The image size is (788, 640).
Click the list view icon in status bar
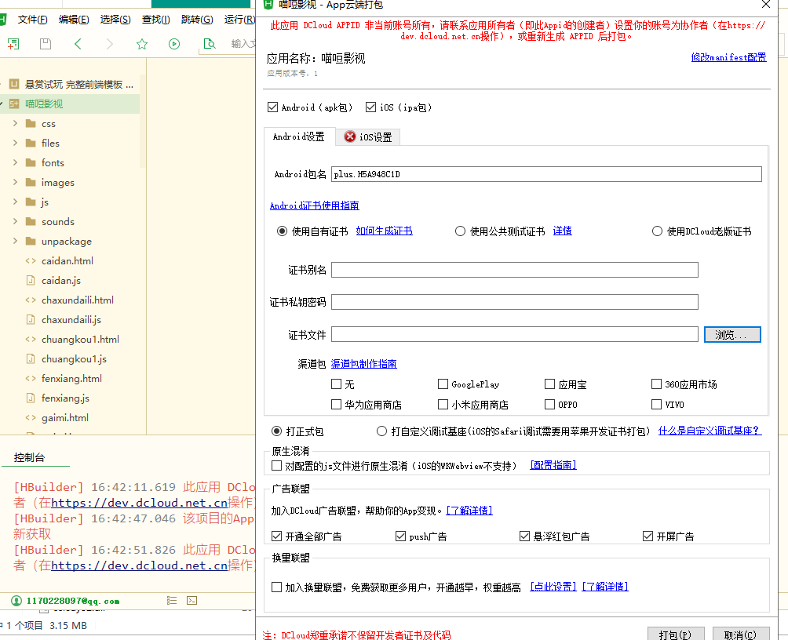pyautogui.click(x=172, y=601)
